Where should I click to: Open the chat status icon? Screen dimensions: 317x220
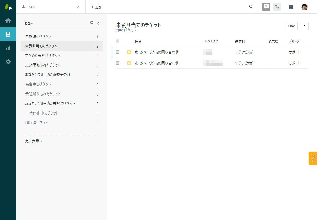point(266,7)
